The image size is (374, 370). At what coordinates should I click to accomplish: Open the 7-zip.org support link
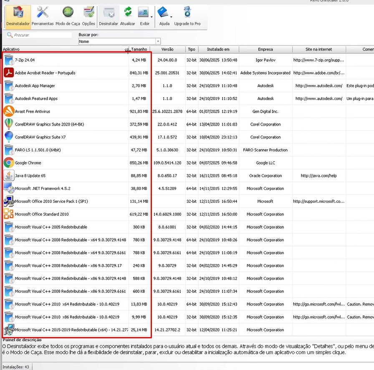tap(318, 60)
